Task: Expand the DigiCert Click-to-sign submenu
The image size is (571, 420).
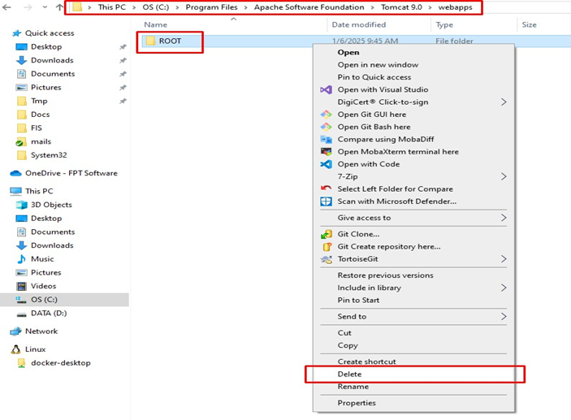Action: [x=504, y=102]
